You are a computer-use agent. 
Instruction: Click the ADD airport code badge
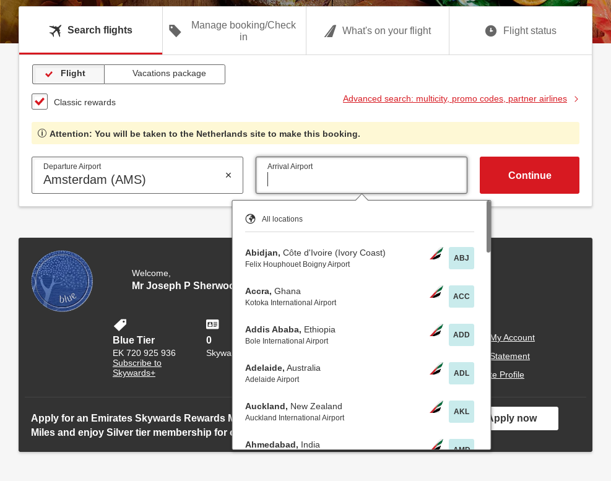pyautogui.click(x=461, y=334)
